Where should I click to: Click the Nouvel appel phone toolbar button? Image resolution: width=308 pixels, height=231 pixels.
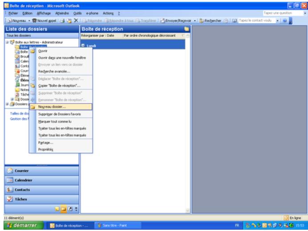(x=45, y=20)
